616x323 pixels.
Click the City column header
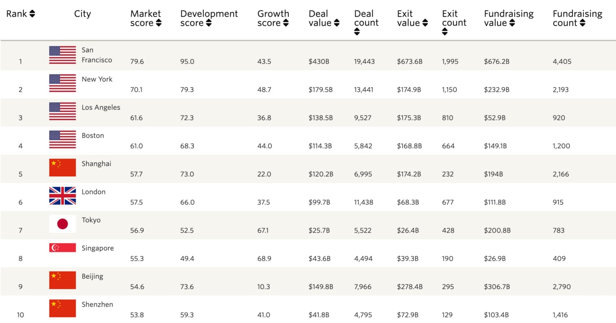click(x=82, y=14)
